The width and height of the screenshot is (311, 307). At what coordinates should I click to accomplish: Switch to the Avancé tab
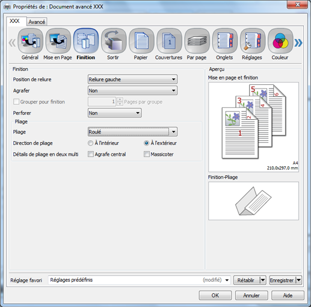coord(37,22)
